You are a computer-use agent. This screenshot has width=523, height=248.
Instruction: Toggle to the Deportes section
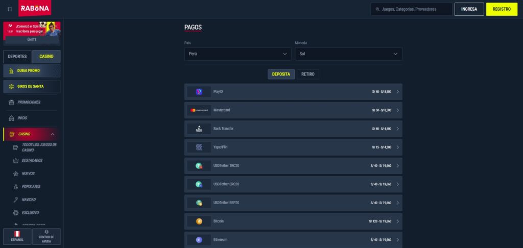point(17,57)
